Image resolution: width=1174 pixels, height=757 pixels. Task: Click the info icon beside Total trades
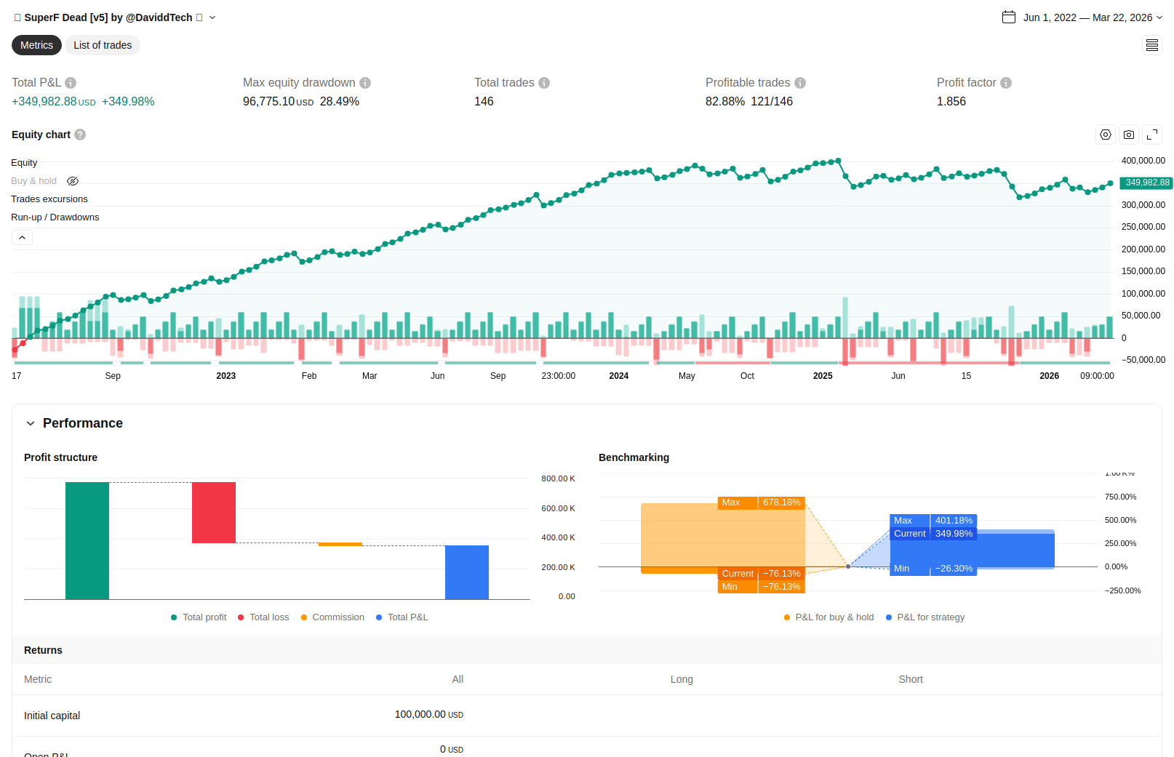click(x=544, y=83)
